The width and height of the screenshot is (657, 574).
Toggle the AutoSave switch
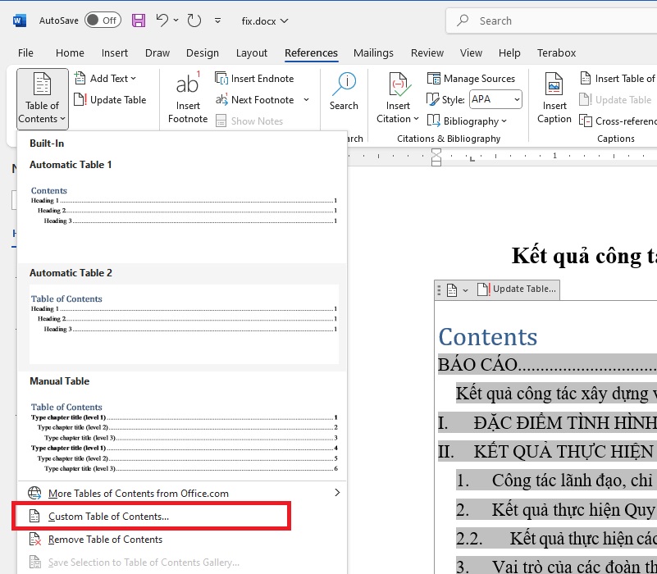(103, 20)
